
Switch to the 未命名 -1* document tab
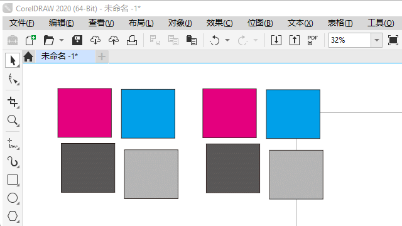coord(60,56)
